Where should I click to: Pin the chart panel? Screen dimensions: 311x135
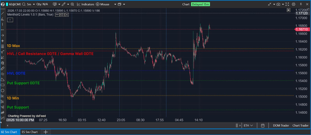pos(301,4)
